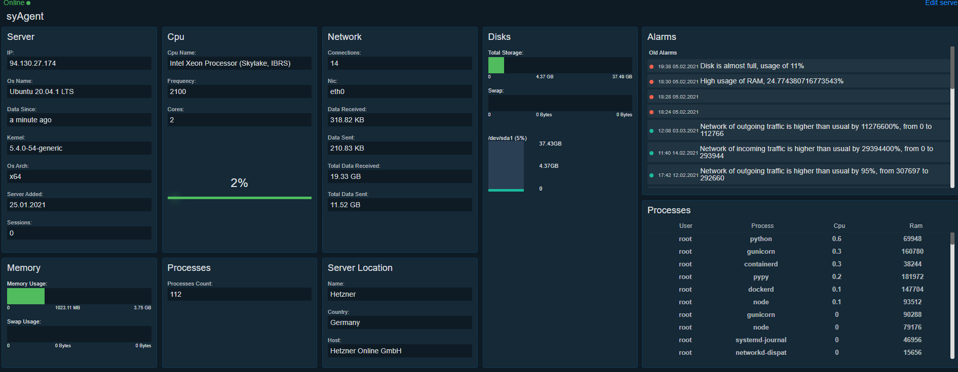Click the Ram column header

[x=915, y=226]
